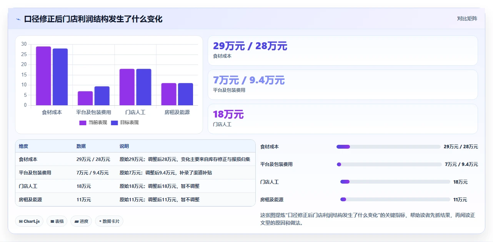Image resolution: width=493 pixels, height=242 pixels.
Task: Click the blue 平台及包装费用 bar in the chart
Action: tap(102, 96)
